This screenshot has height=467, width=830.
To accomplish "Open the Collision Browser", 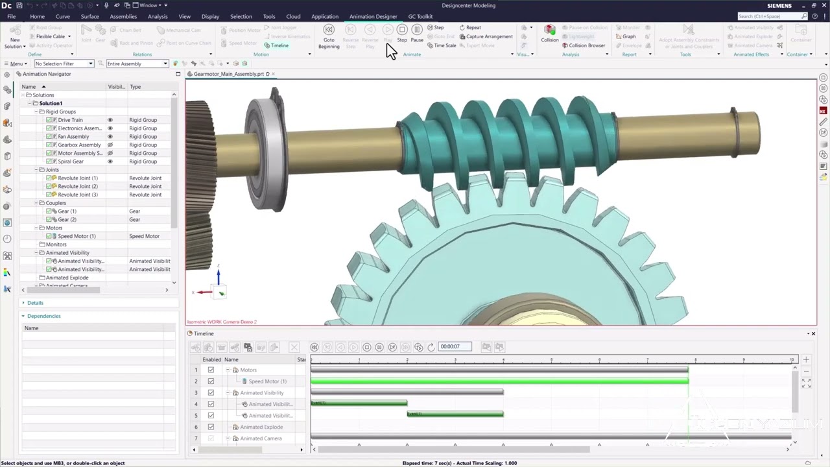I will tap(584, 45).
